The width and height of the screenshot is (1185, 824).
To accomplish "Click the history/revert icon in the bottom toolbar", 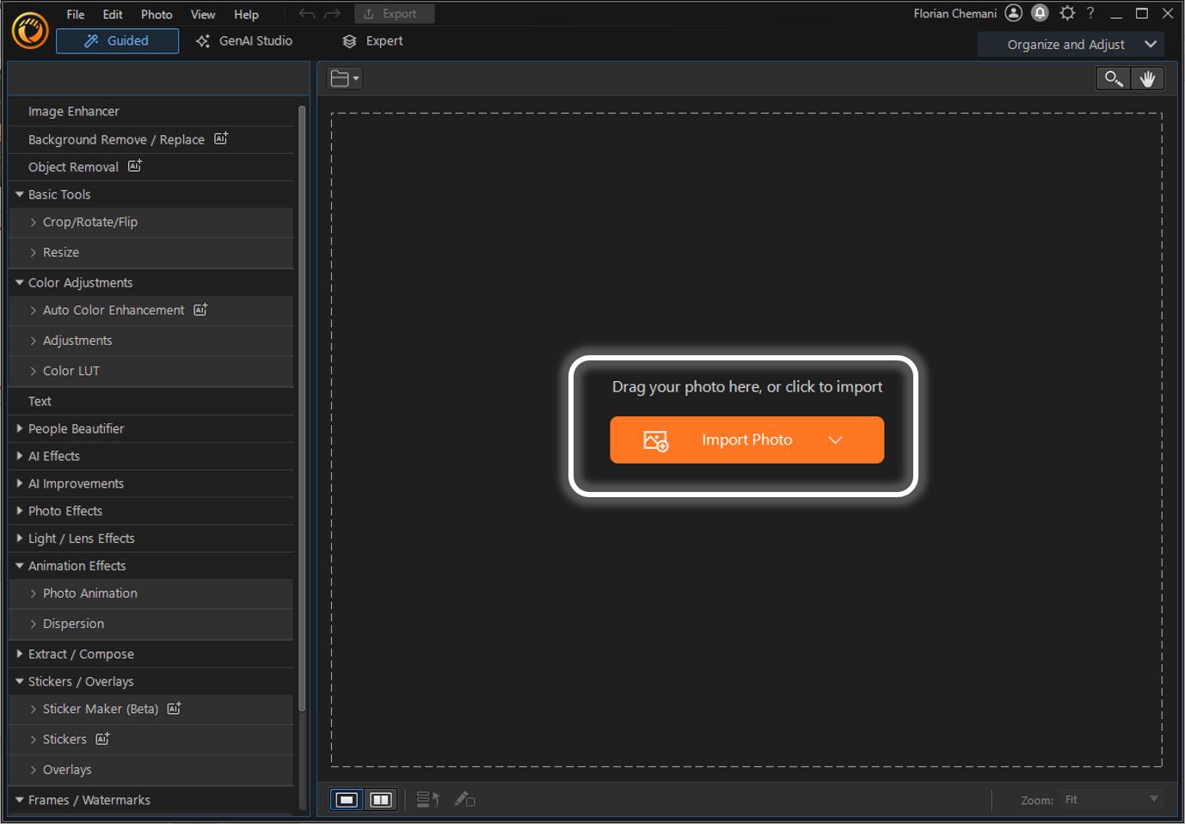I will click(x=427, y=799).
